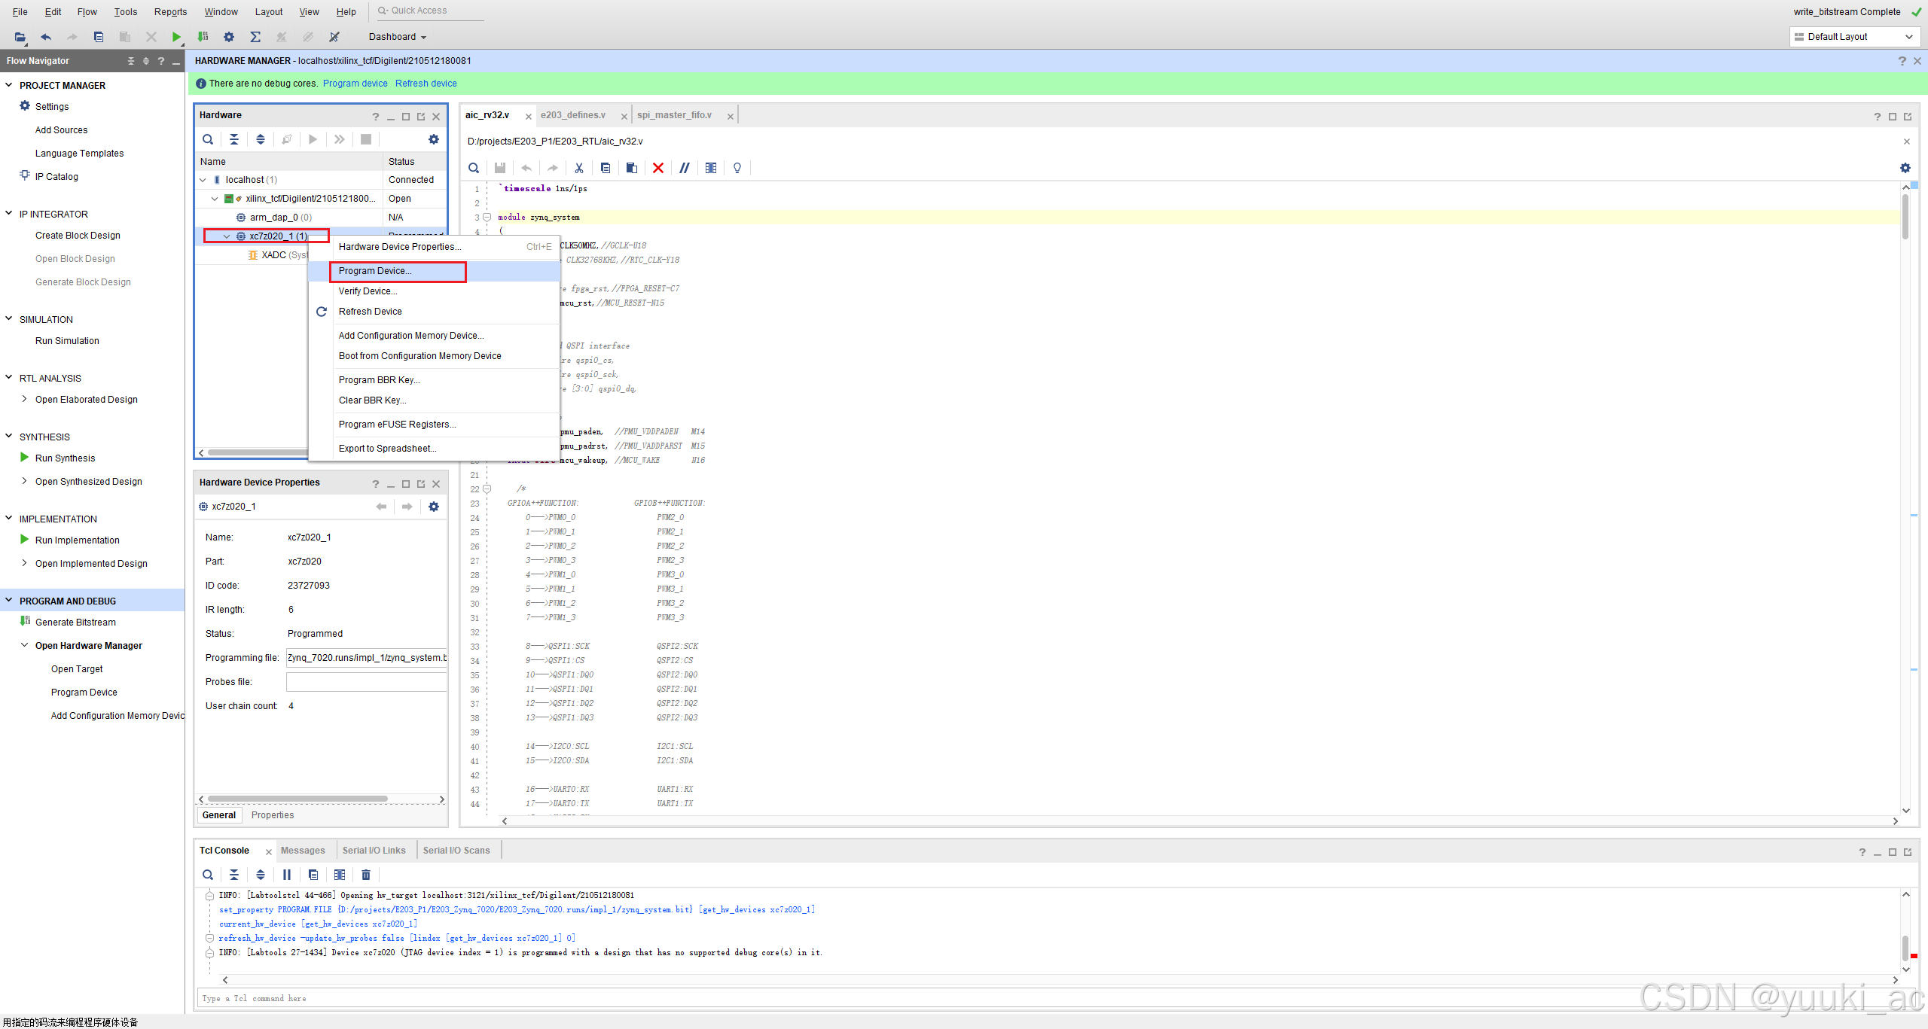Choose Program Device... from context menu
Viewport: 1928px width, 1029px height.
click(375, 271)
